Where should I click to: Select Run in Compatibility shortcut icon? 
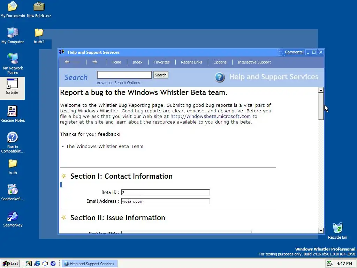click(13, 142)
